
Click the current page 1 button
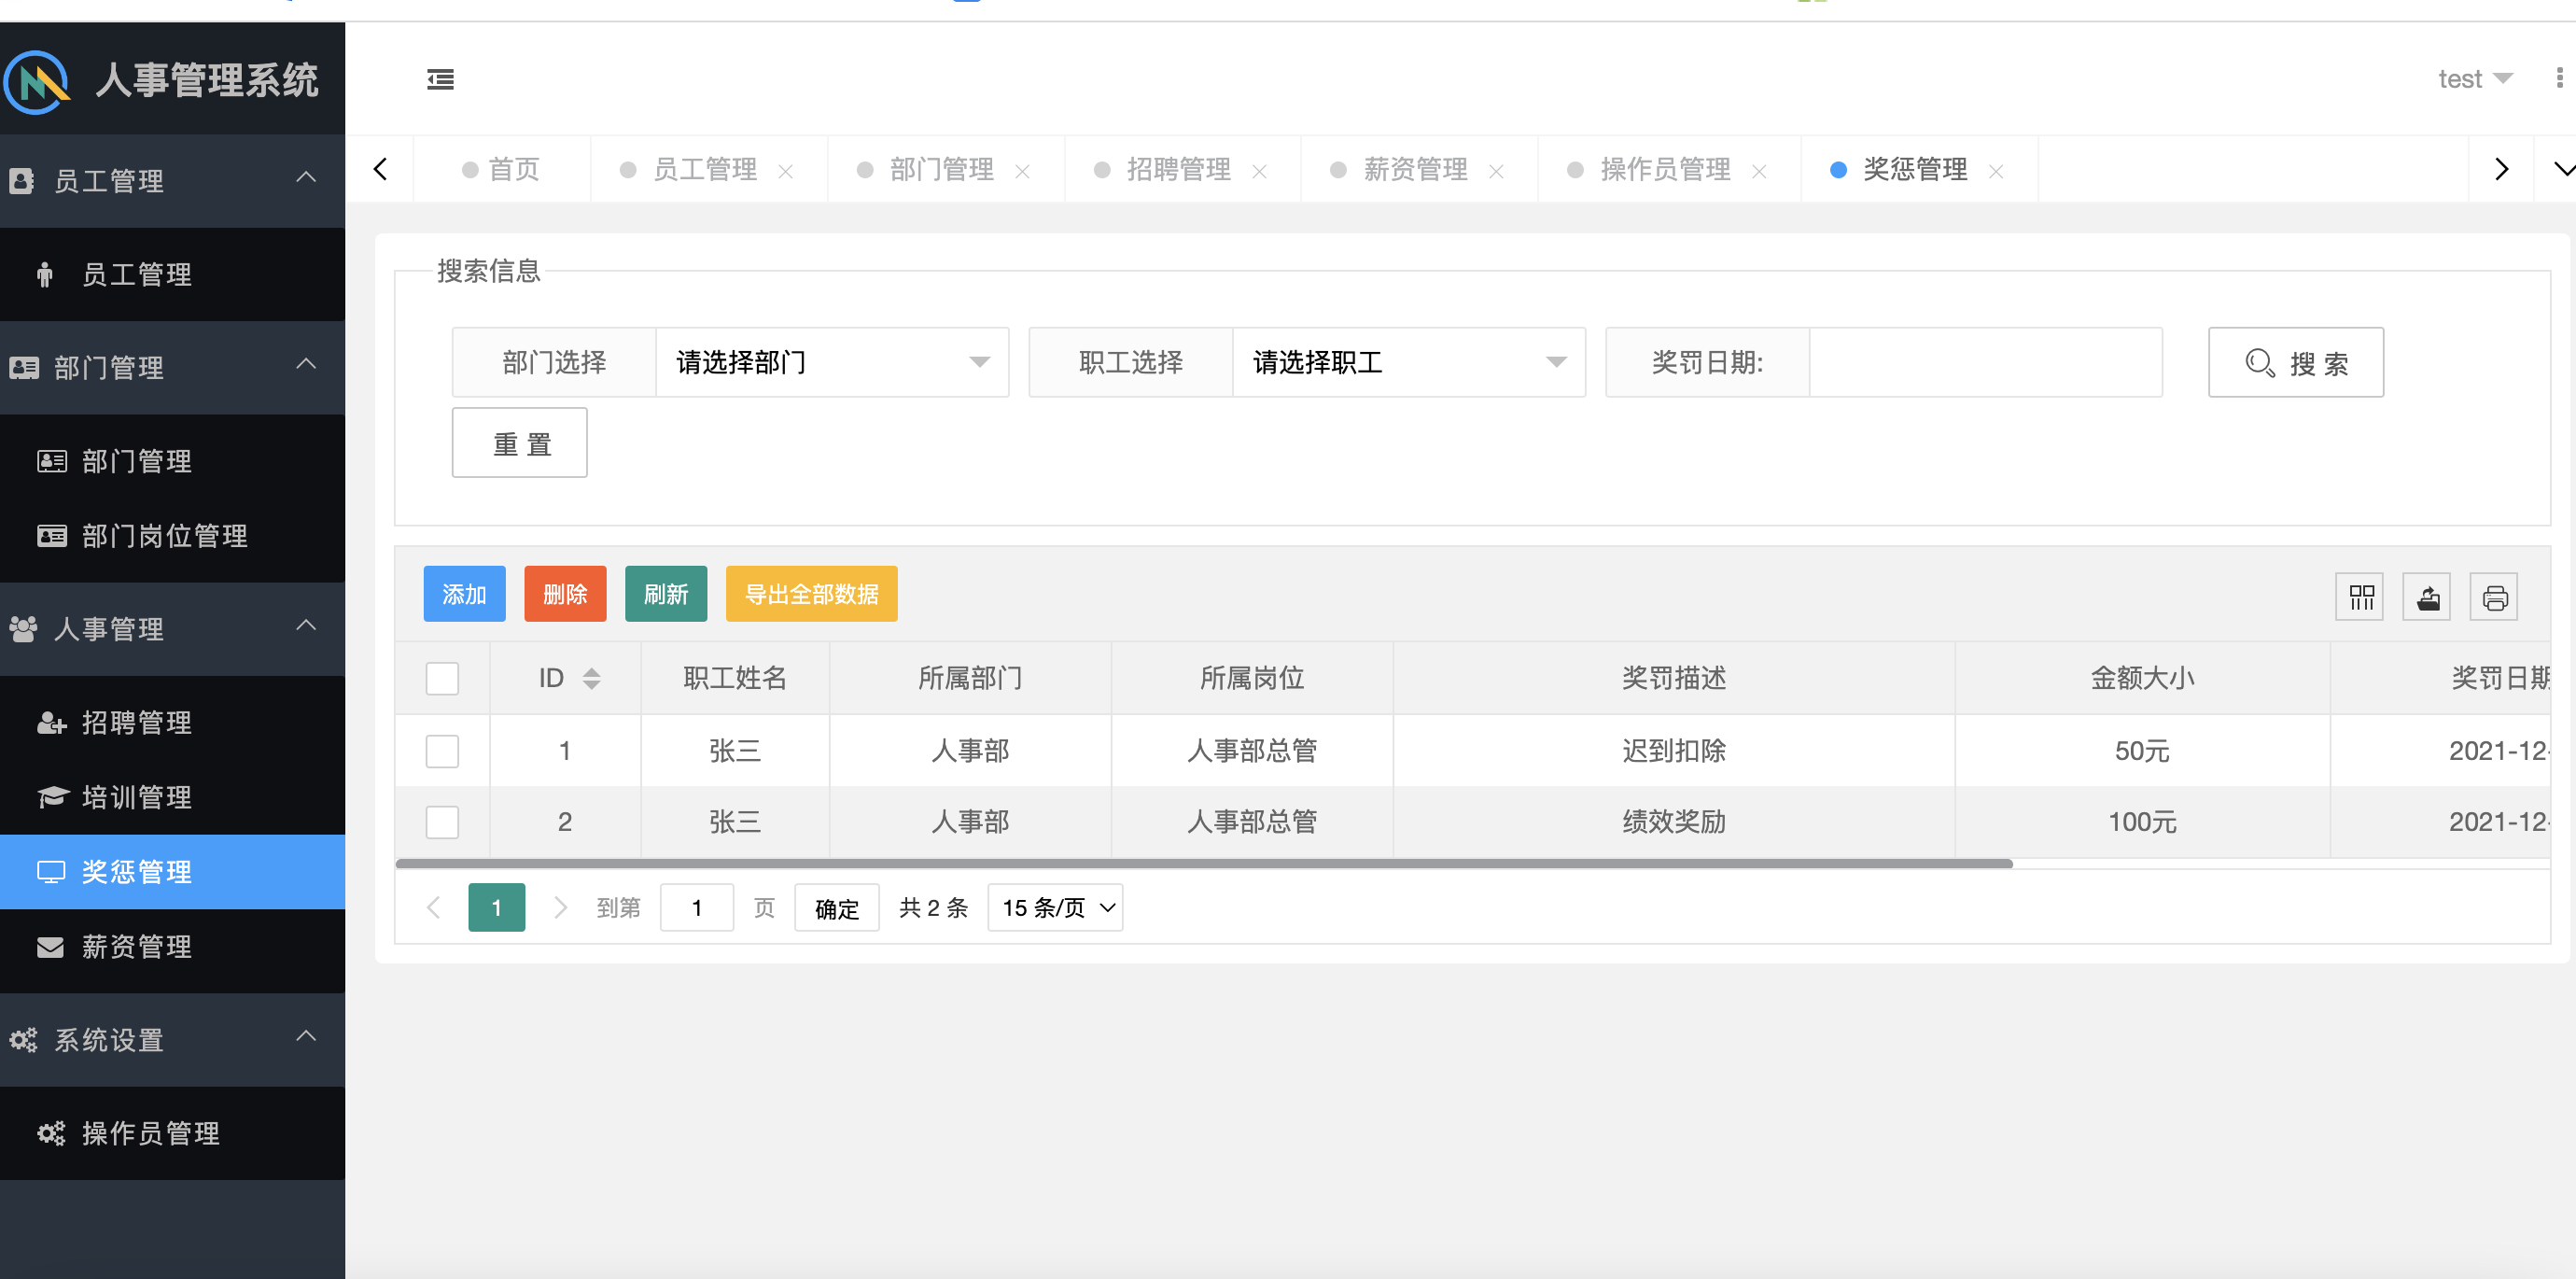496,907
